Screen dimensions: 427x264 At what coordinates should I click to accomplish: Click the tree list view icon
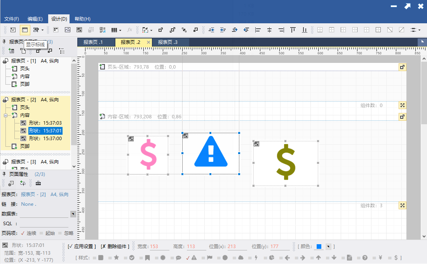pos(62,51)
